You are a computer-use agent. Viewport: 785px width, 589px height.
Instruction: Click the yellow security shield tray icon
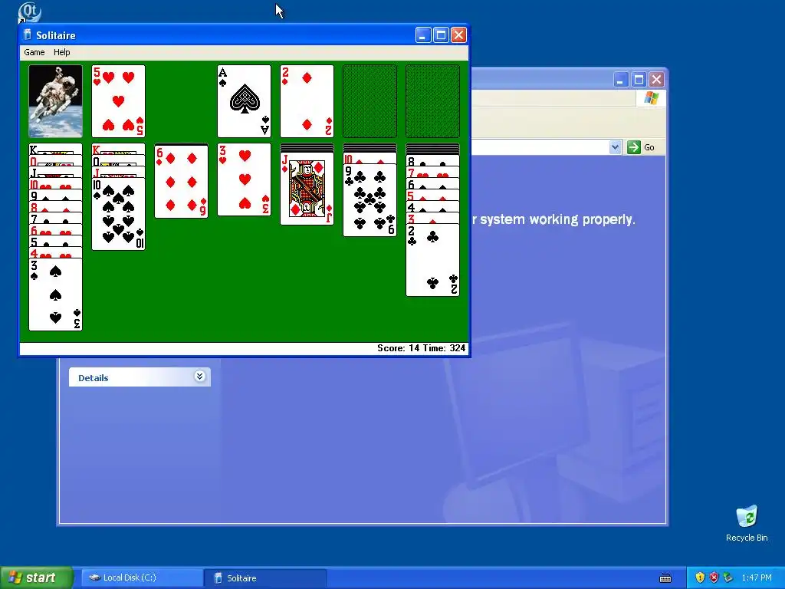700,578
